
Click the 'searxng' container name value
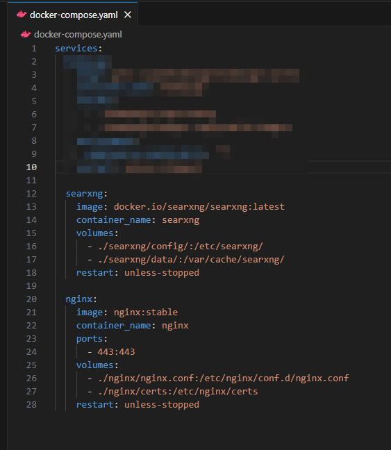pyautogui.click(x=181, y=220)
